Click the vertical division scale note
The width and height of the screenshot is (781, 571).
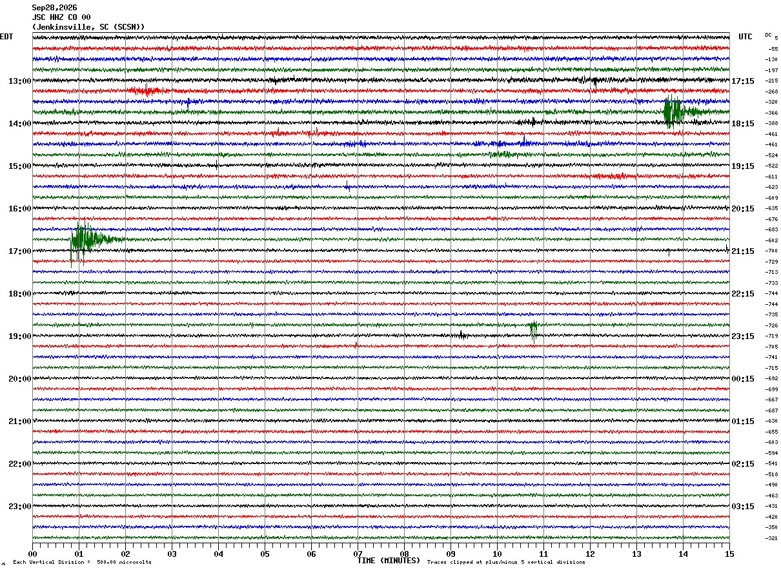82,562
